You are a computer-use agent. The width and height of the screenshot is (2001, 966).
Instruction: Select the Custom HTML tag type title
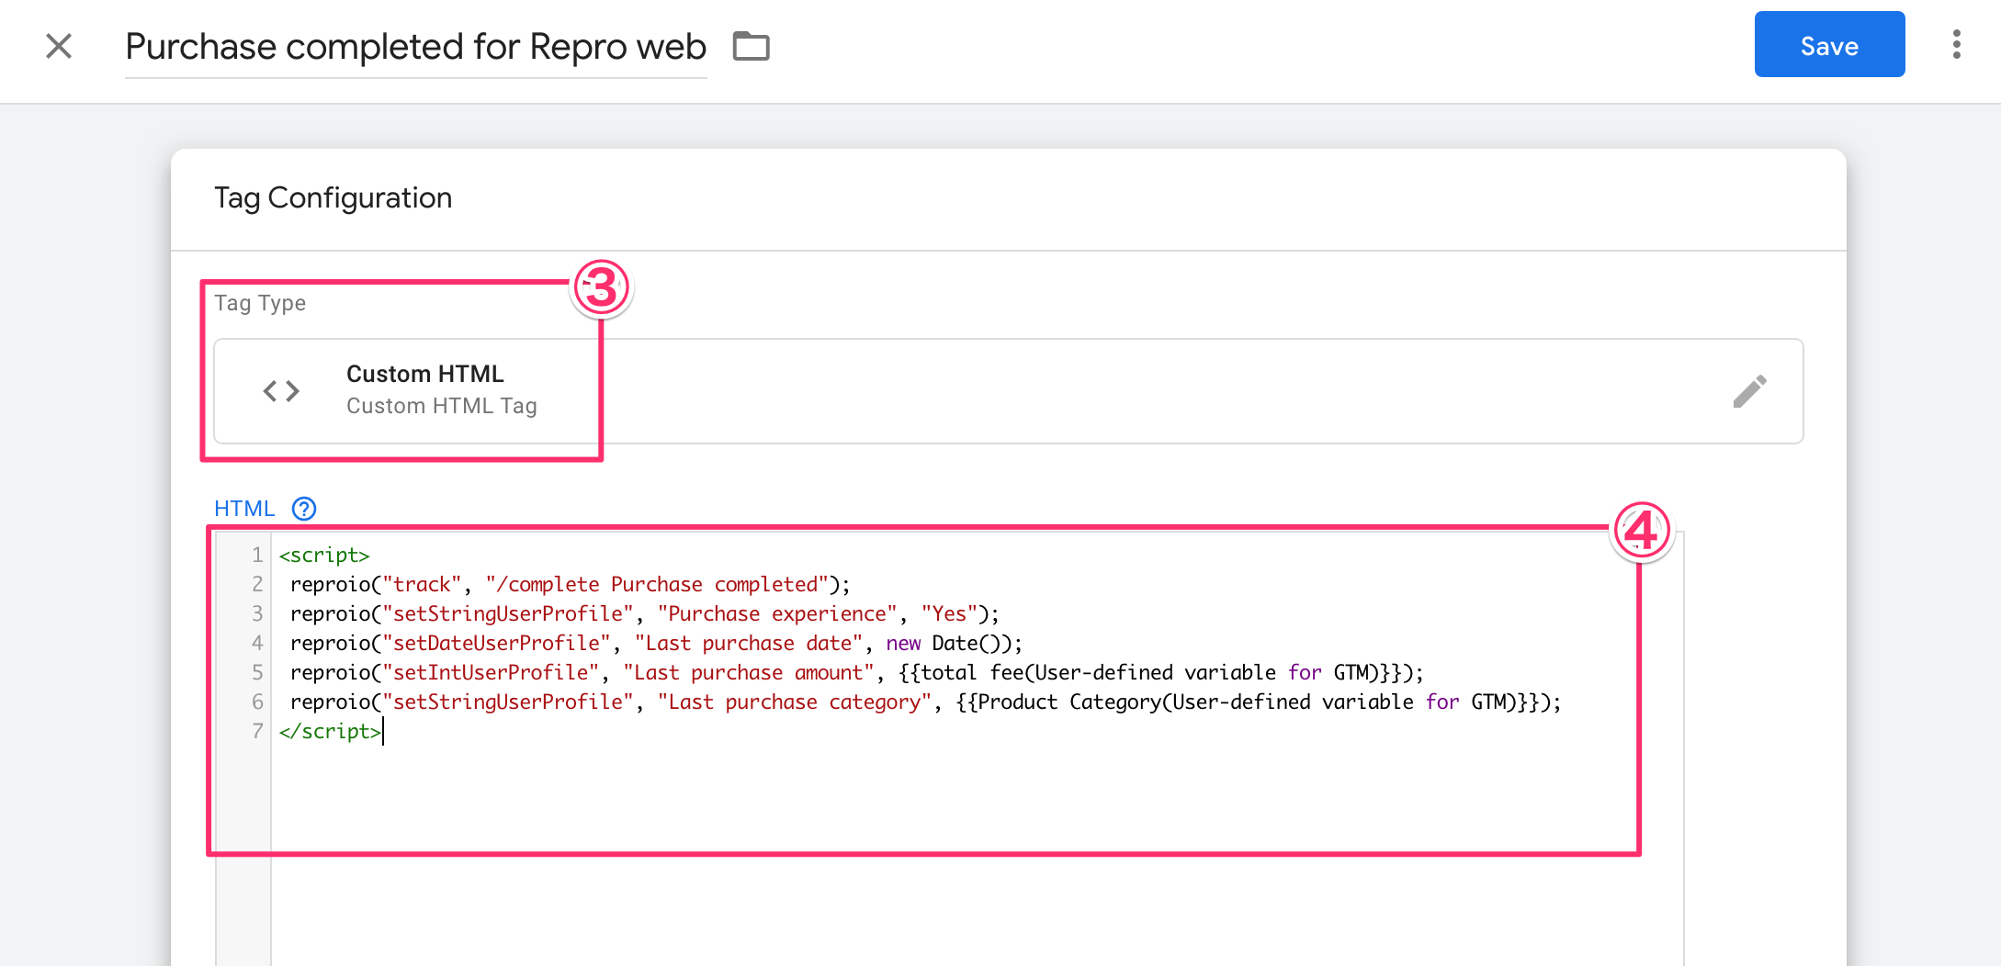coord(424,374)
